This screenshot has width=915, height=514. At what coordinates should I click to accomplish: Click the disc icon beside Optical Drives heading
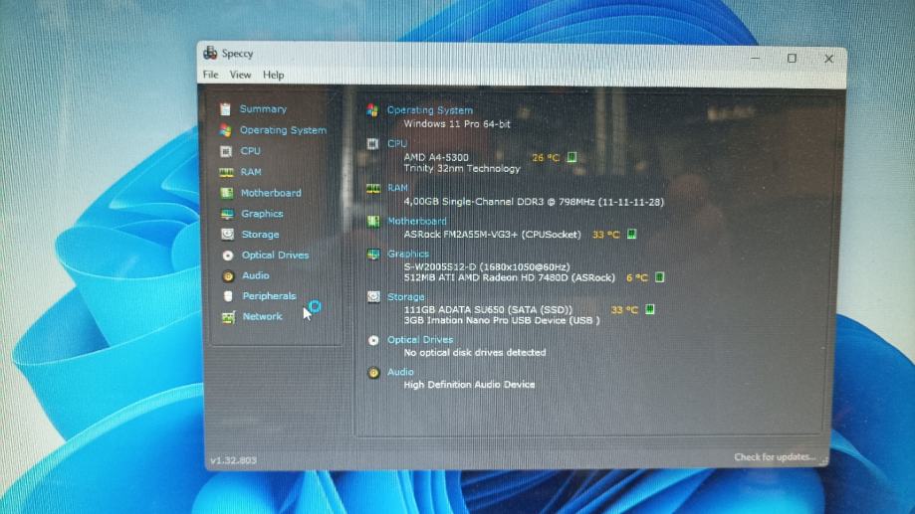pos(373,340)
